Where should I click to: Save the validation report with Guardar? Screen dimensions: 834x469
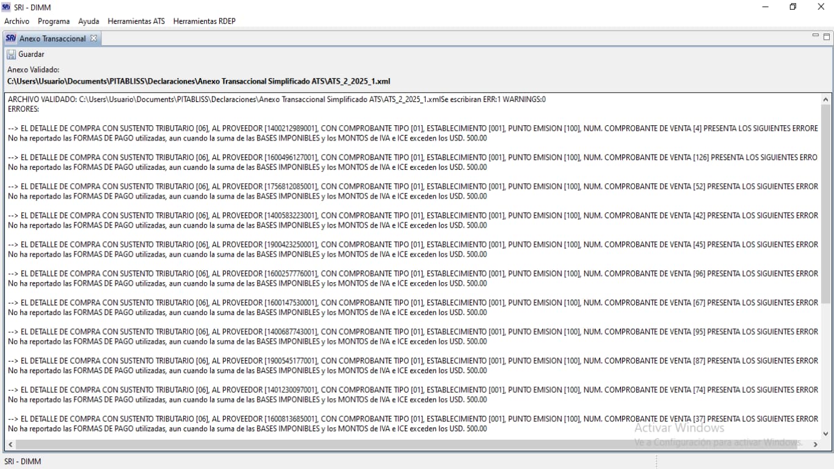click(26, 54)
